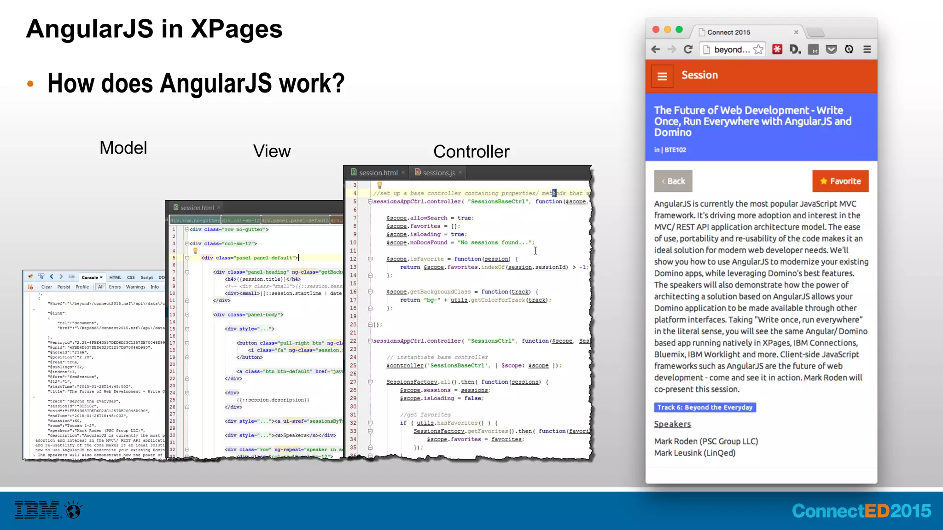Click speaker Mark Leusink (LinQed)
Viewport: 943px width, 530px height.
pyautogui.click(x=695, y=453)
